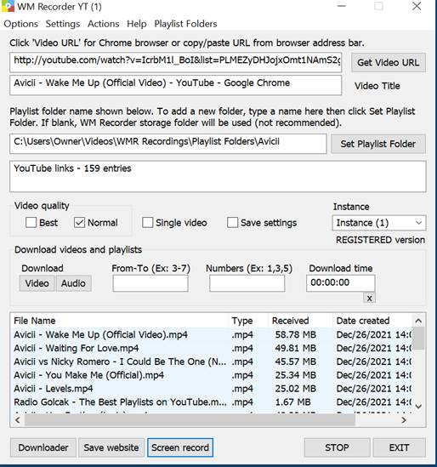Click the EXIT button

[400, 447]
